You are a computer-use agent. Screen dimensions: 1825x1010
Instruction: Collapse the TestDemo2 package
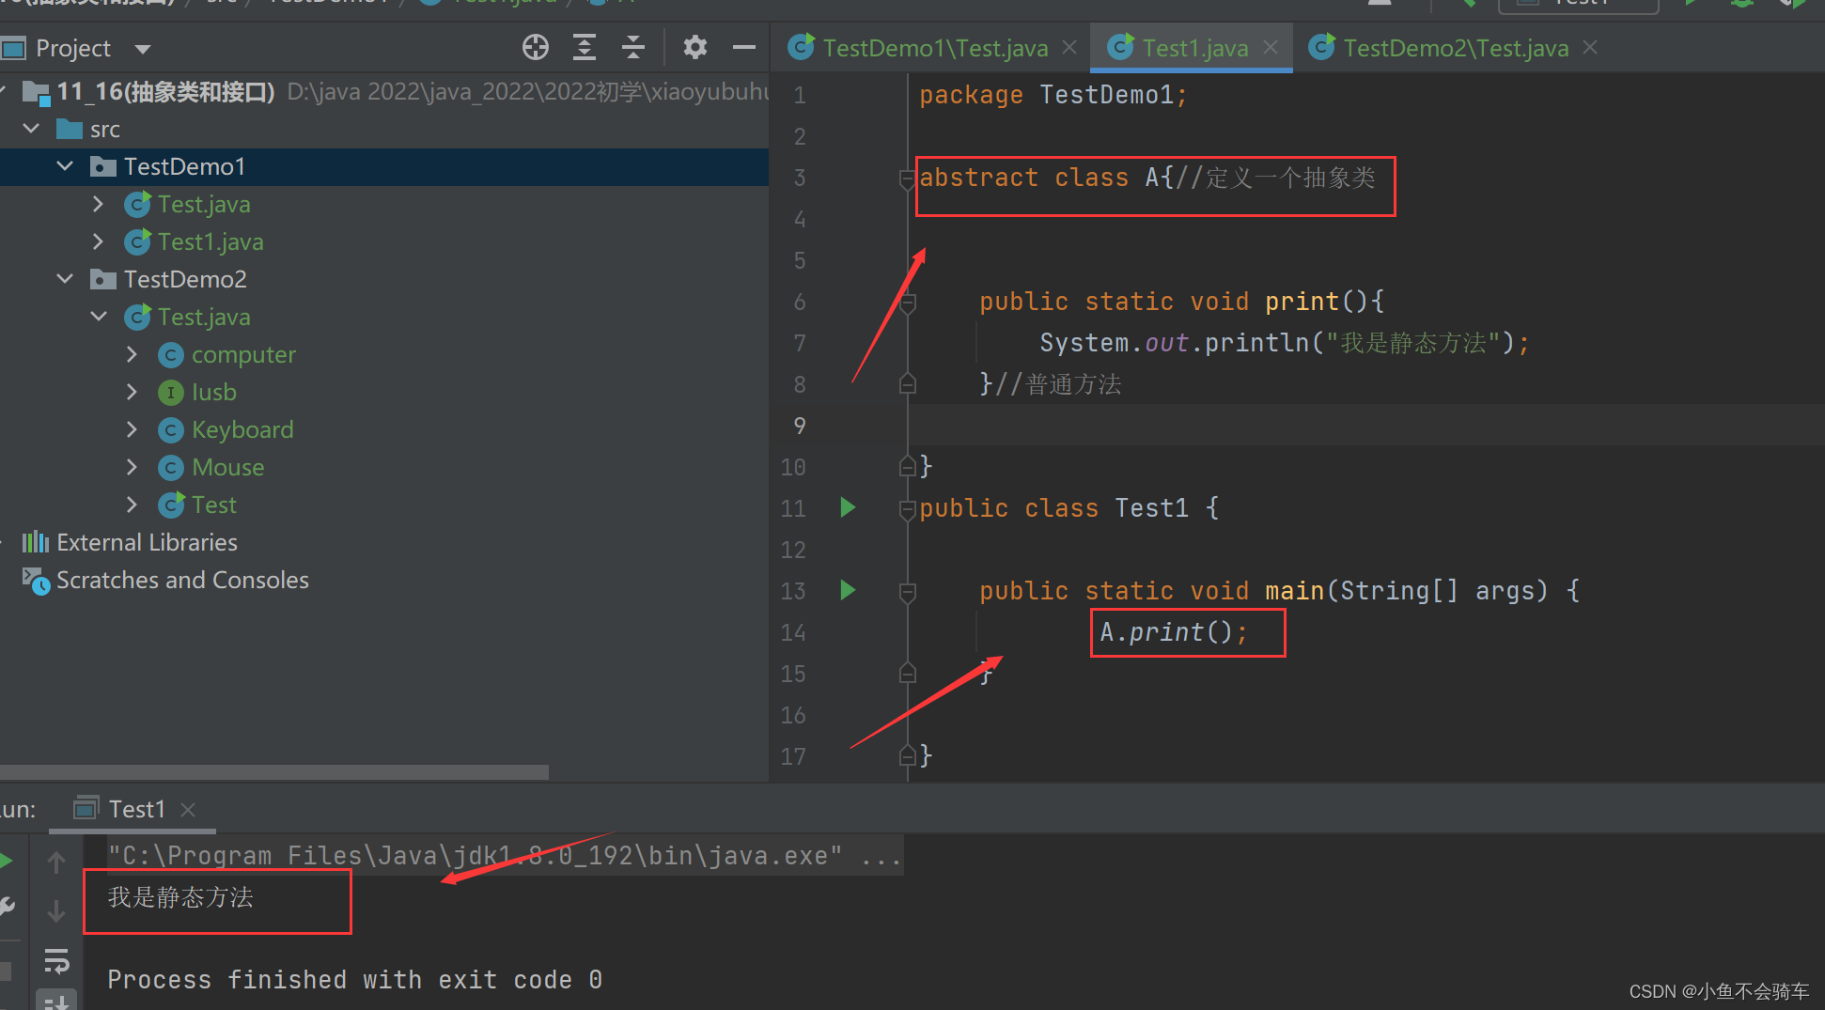(x=65, y=279)
